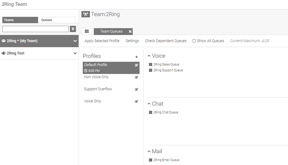
Task: Enable the Show All Queues checkbox
Action: tap(194, 41)
